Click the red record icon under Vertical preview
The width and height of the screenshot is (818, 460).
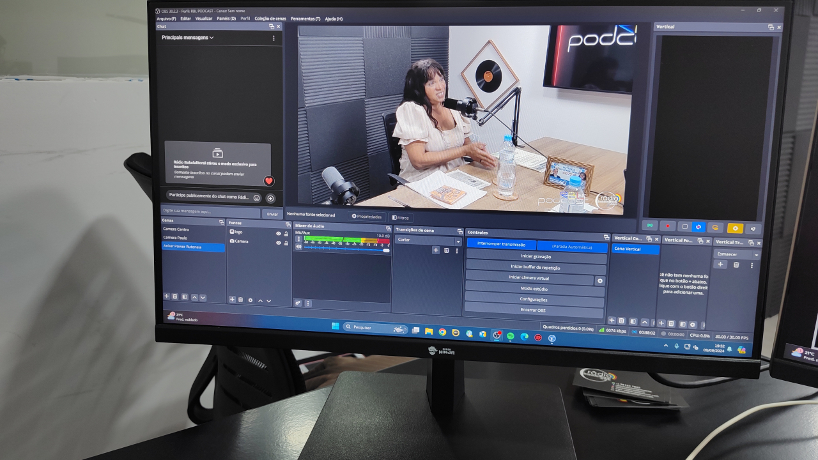(x=668, y=226)
